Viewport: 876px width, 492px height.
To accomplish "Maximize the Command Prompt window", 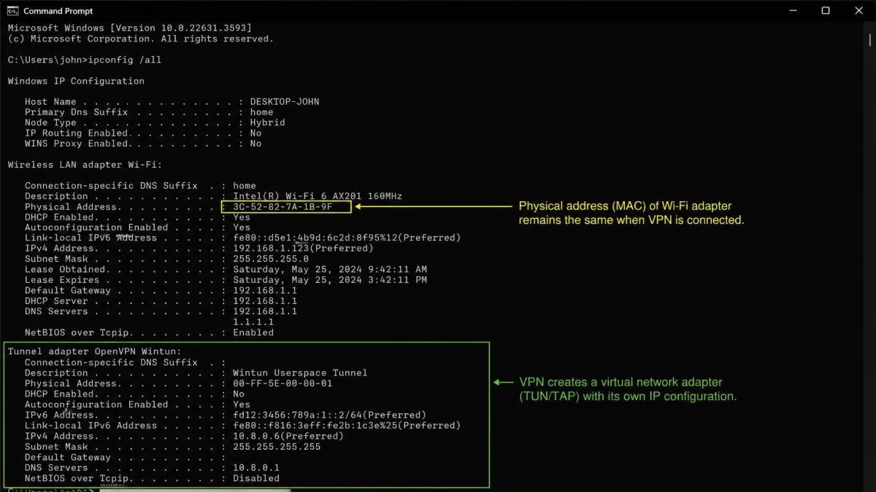I will point(826,11).
